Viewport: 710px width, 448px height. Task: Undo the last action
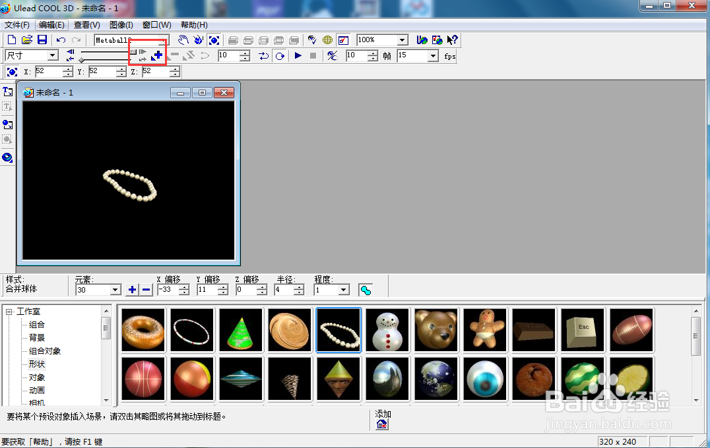(61, 40)
